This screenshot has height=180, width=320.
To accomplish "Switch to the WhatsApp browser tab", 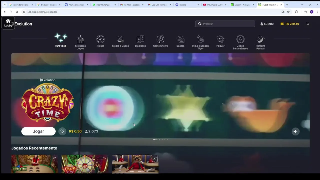I will click(103, 5).
